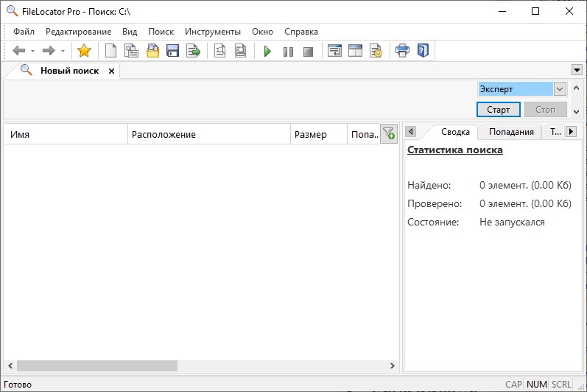Sort by Размер column header
587x392 pixels.
click(x=319, y=134)
